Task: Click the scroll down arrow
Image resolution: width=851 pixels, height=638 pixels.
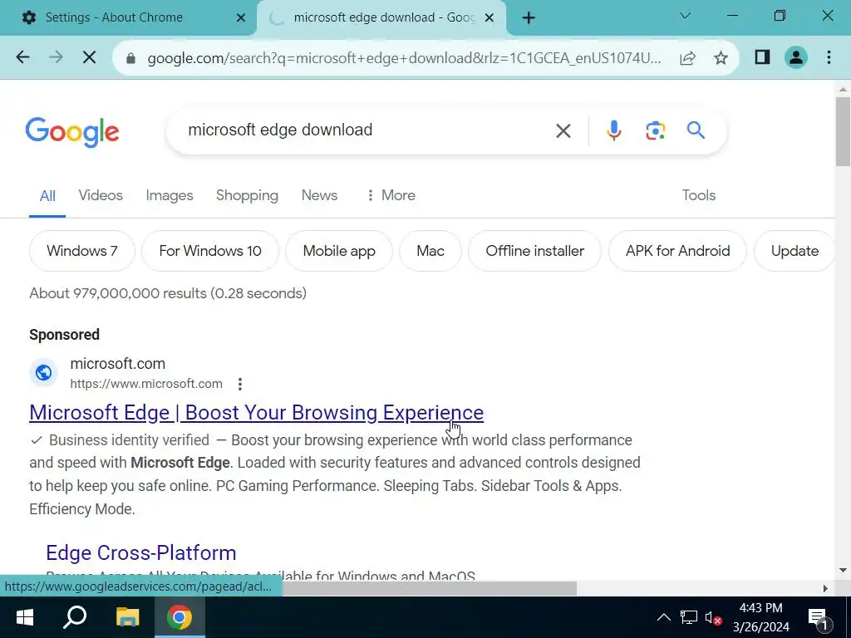Action: (843, 570)
